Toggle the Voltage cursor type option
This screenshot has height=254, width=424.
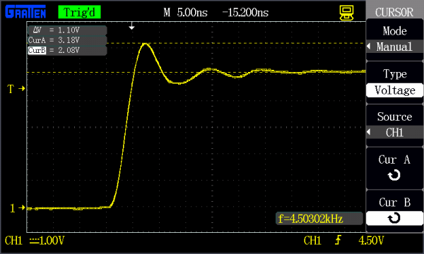click(394, 90)
